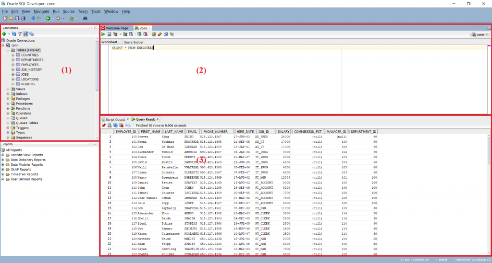Click the binoculars Find icon in main toolbar

tap(85, 18)
